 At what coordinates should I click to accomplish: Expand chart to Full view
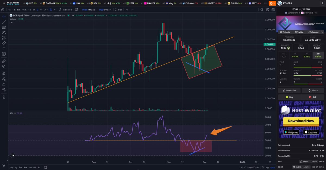pyautogui.click(x=118, y=9)
